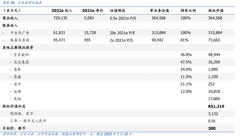Select the 京东数科 row label
Viewport: 240px width, 139px height.
21,55
